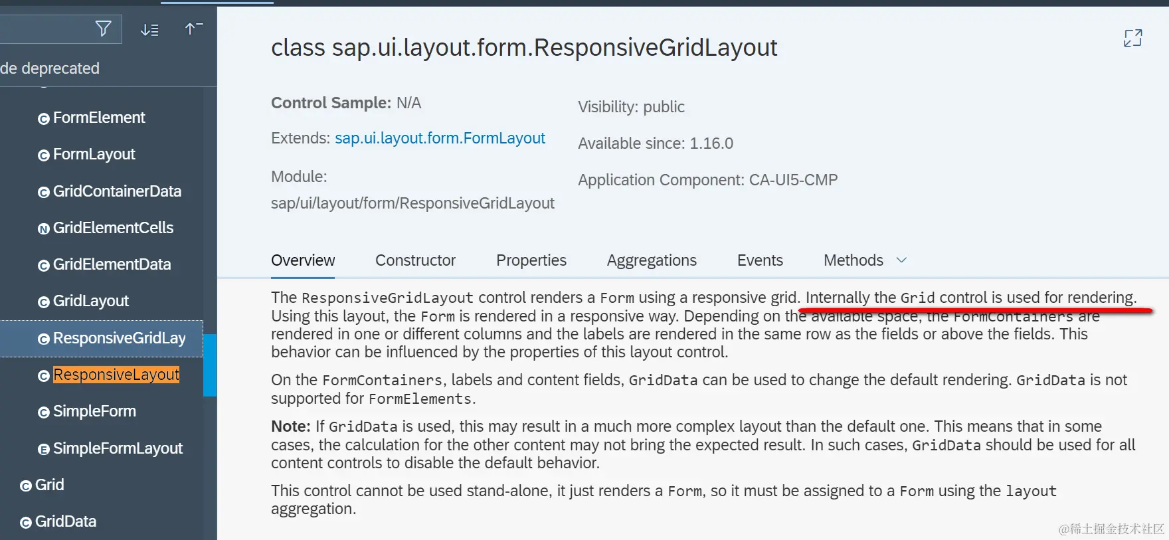
Task: Follow the sap.ui.layout.form.FormLayout link
Action: tap(440, 138)
